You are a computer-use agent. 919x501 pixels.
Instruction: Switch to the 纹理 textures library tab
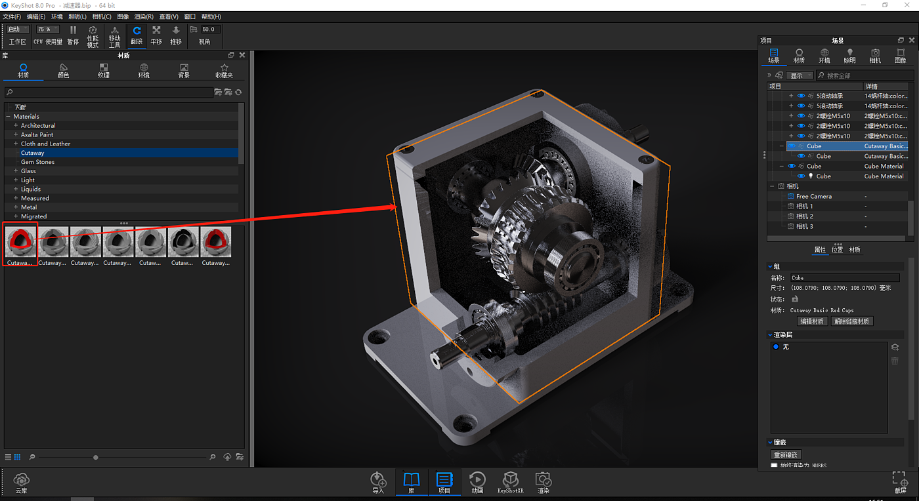coord(104,71)
